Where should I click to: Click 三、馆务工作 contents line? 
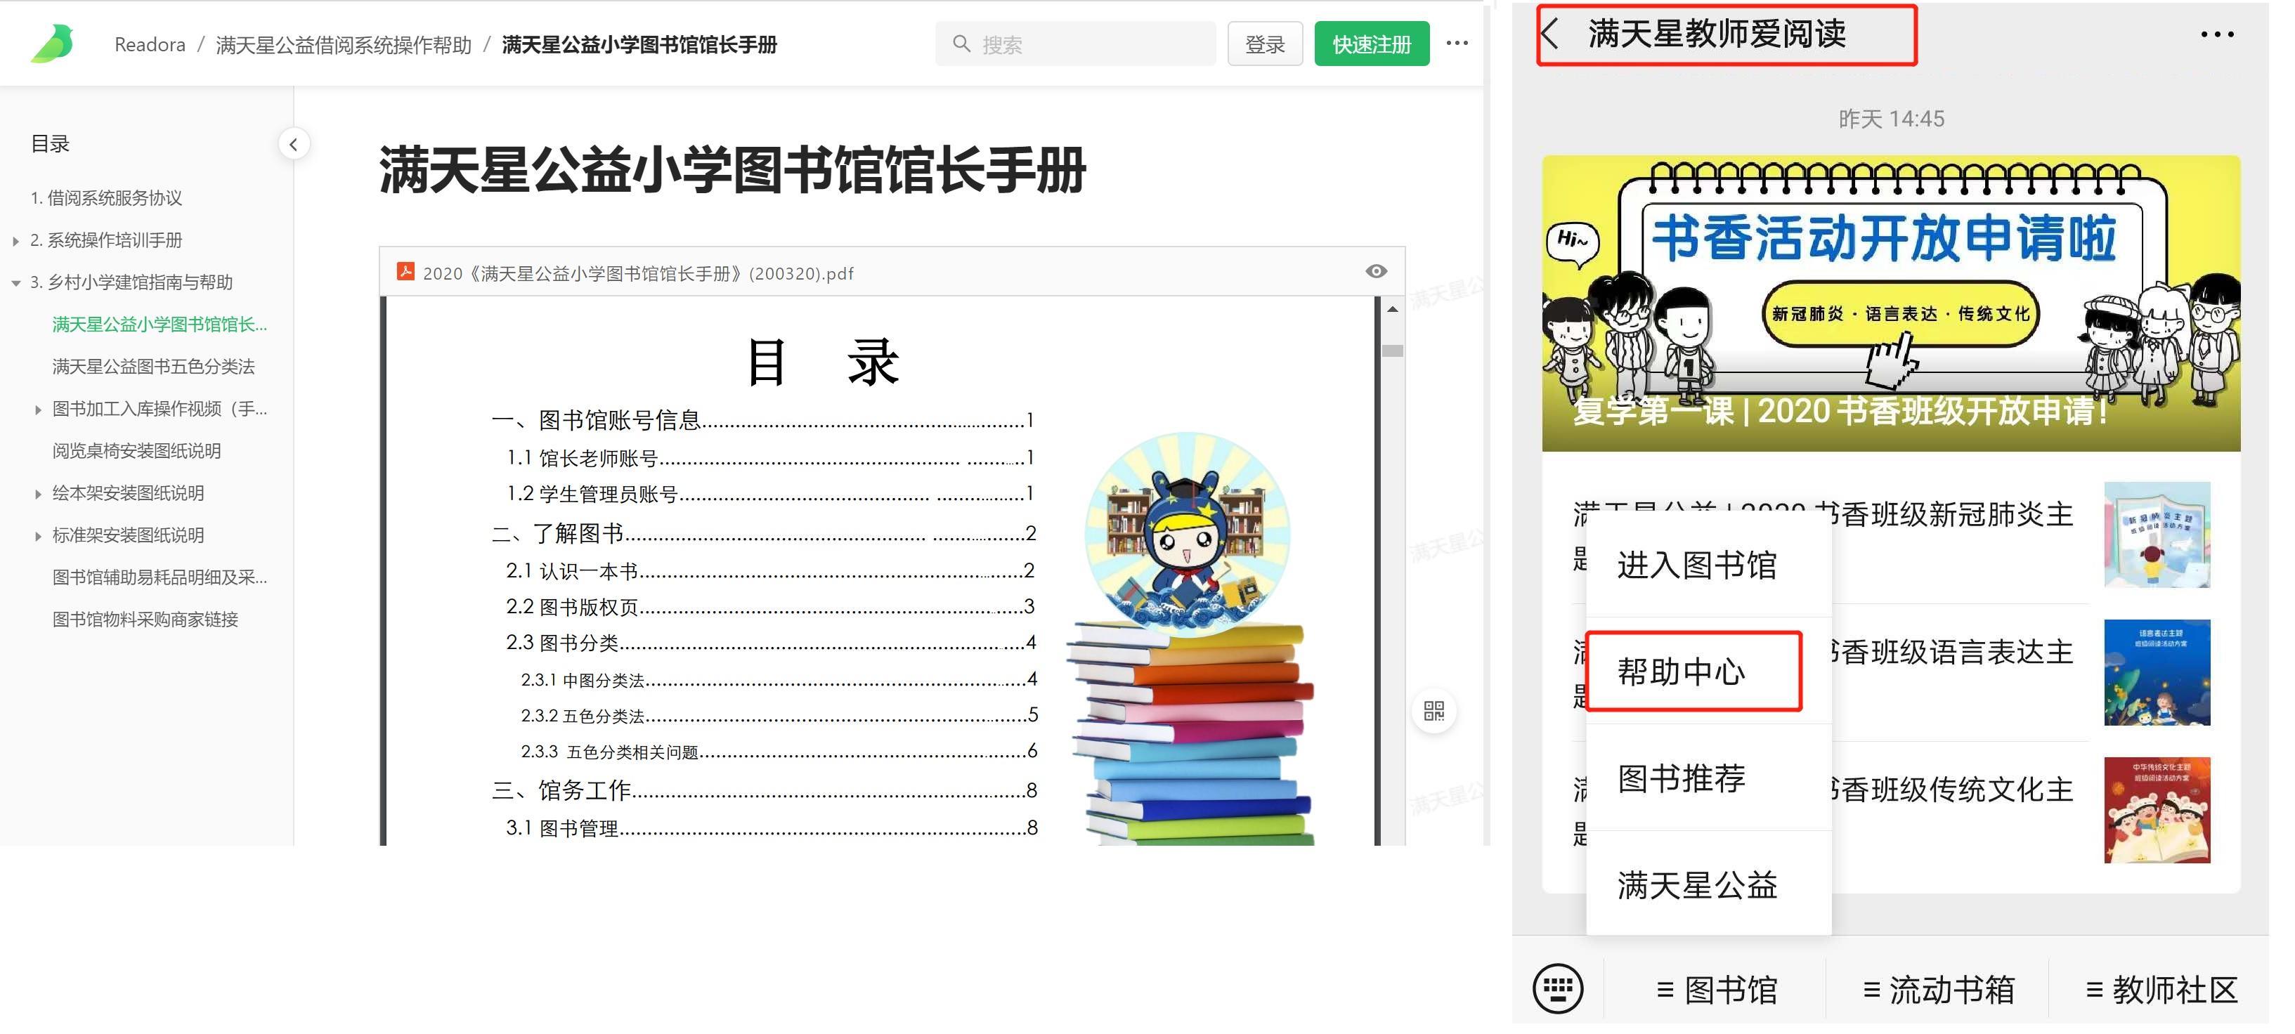[x=765, y=790]
